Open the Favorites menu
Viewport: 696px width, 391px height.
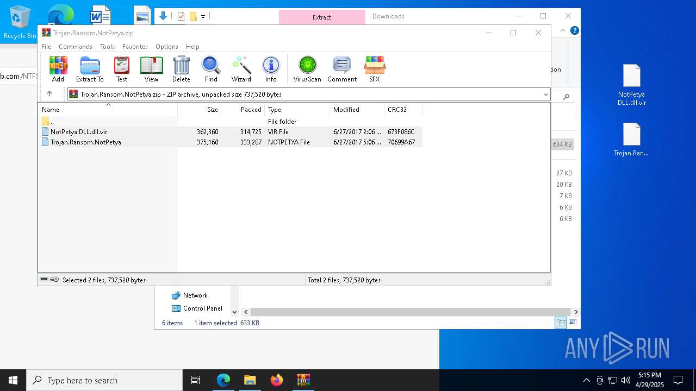click(135, 47)
